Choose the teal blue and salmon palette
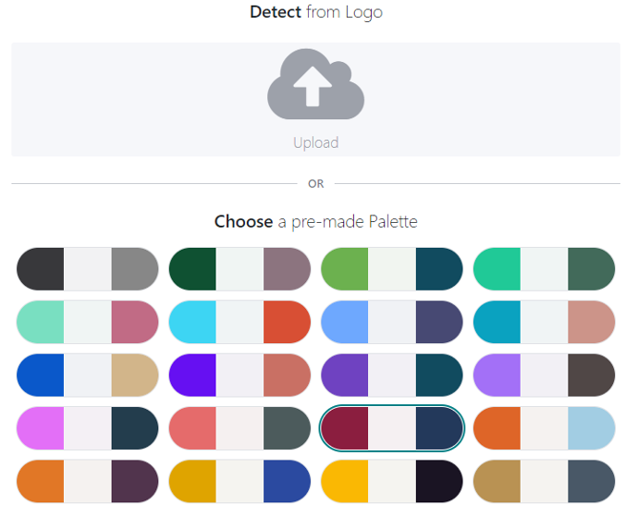This screenshot has height=530, width=638. [x=544, y=322]
